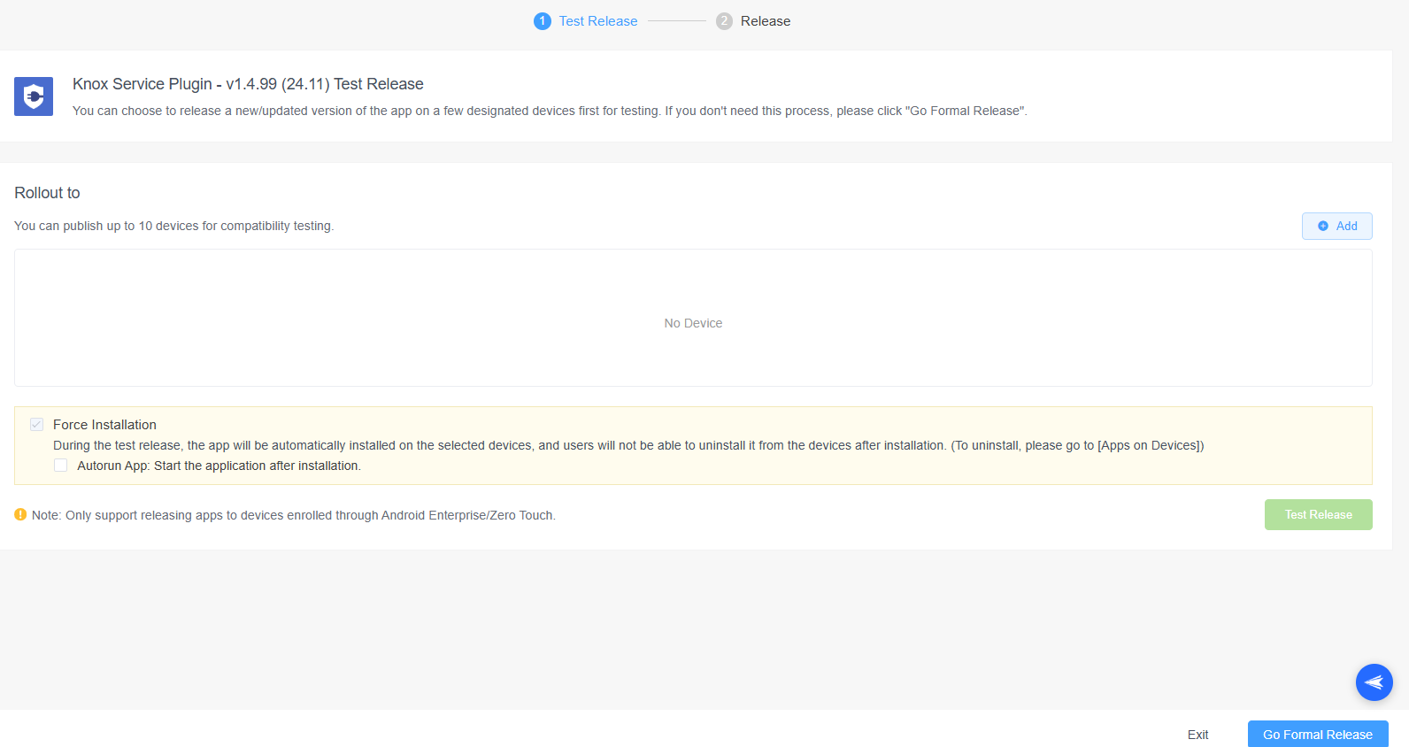Select step 2 circle indicator
The image size is (1409, 747).
(x=724, y=21)
